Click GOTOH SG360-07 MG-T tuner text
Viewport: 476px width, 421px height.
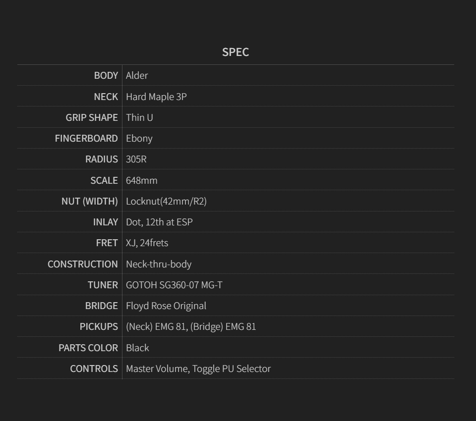pyautogui.click(x=174, y=285)
